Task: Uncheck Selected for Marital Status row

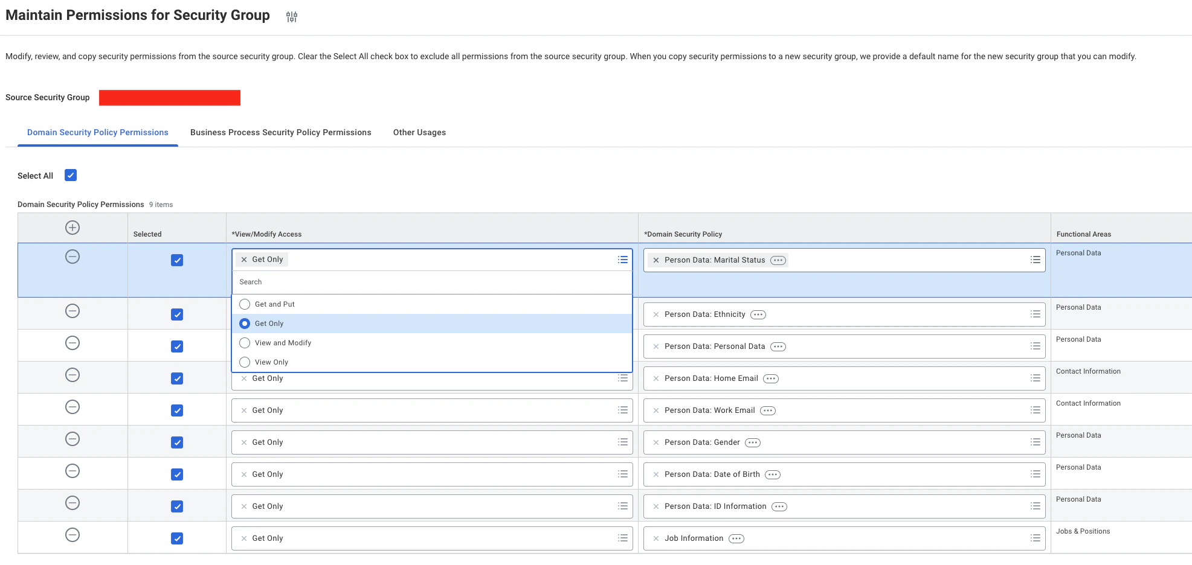Action: (177, 260)
